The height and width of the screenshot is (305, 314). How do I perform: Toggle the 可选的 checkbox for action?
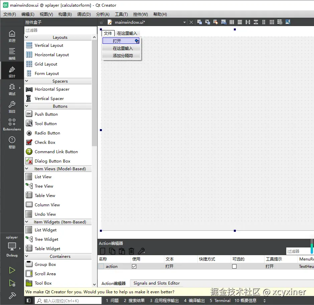point(234,266)
